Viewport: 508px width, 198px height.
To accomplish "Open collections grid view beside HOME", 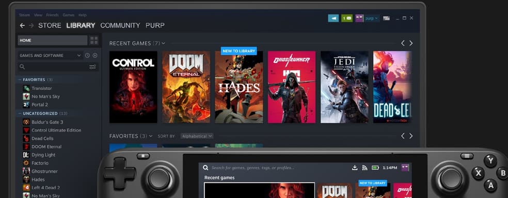I will pos(94,40).
